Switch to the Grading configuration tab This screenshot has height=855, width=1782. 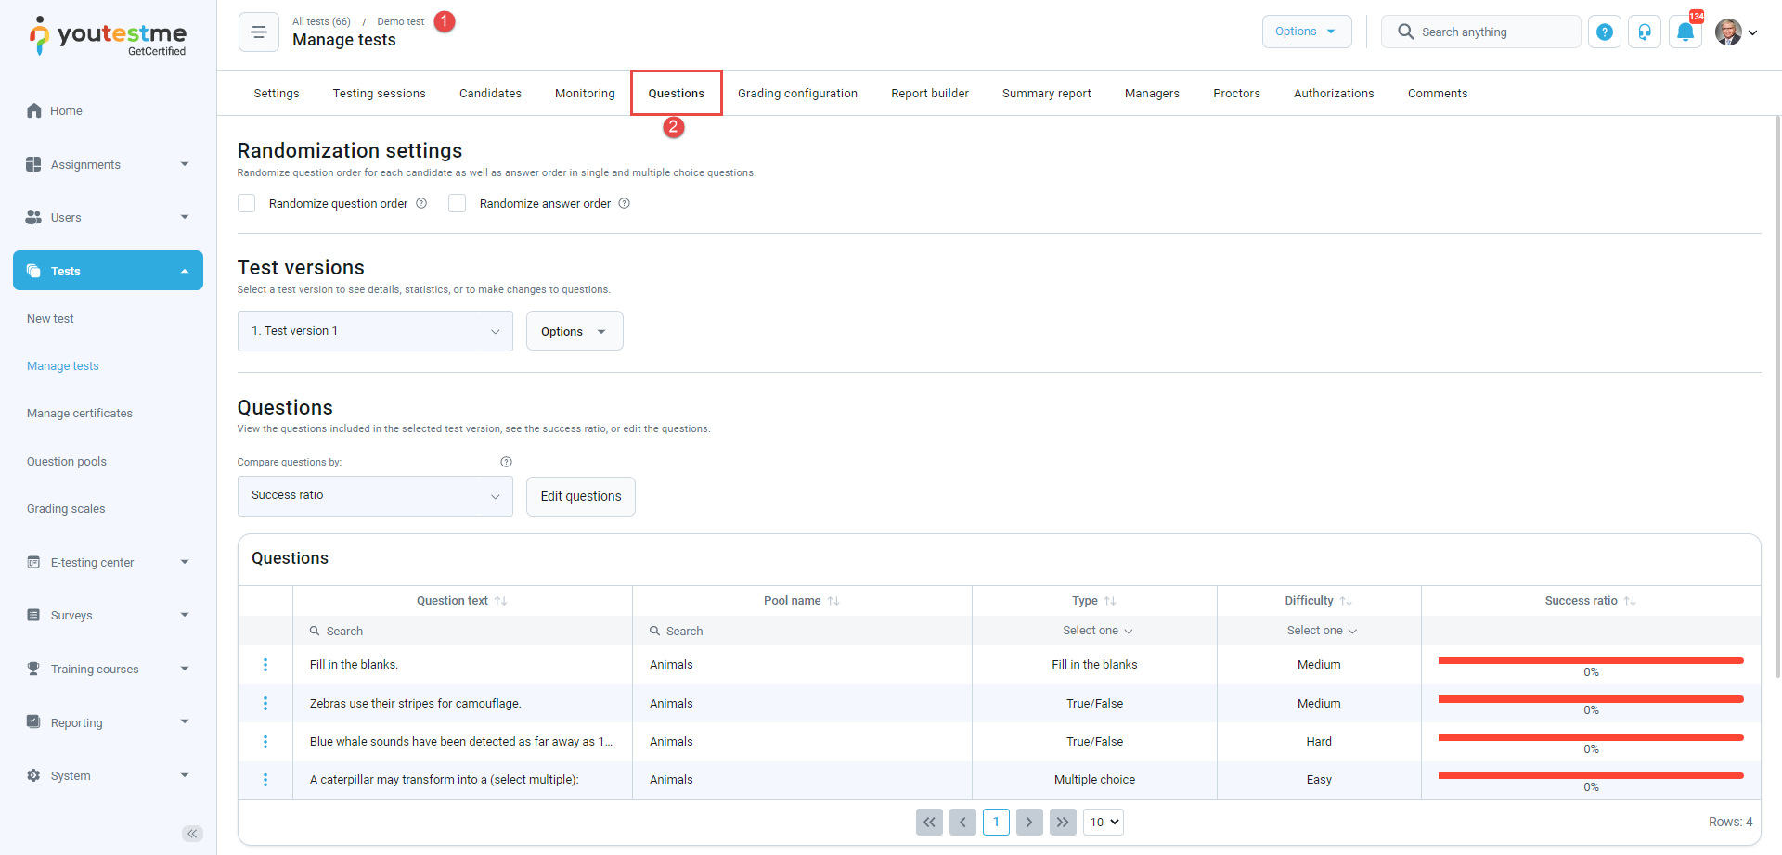click(797, 94)
